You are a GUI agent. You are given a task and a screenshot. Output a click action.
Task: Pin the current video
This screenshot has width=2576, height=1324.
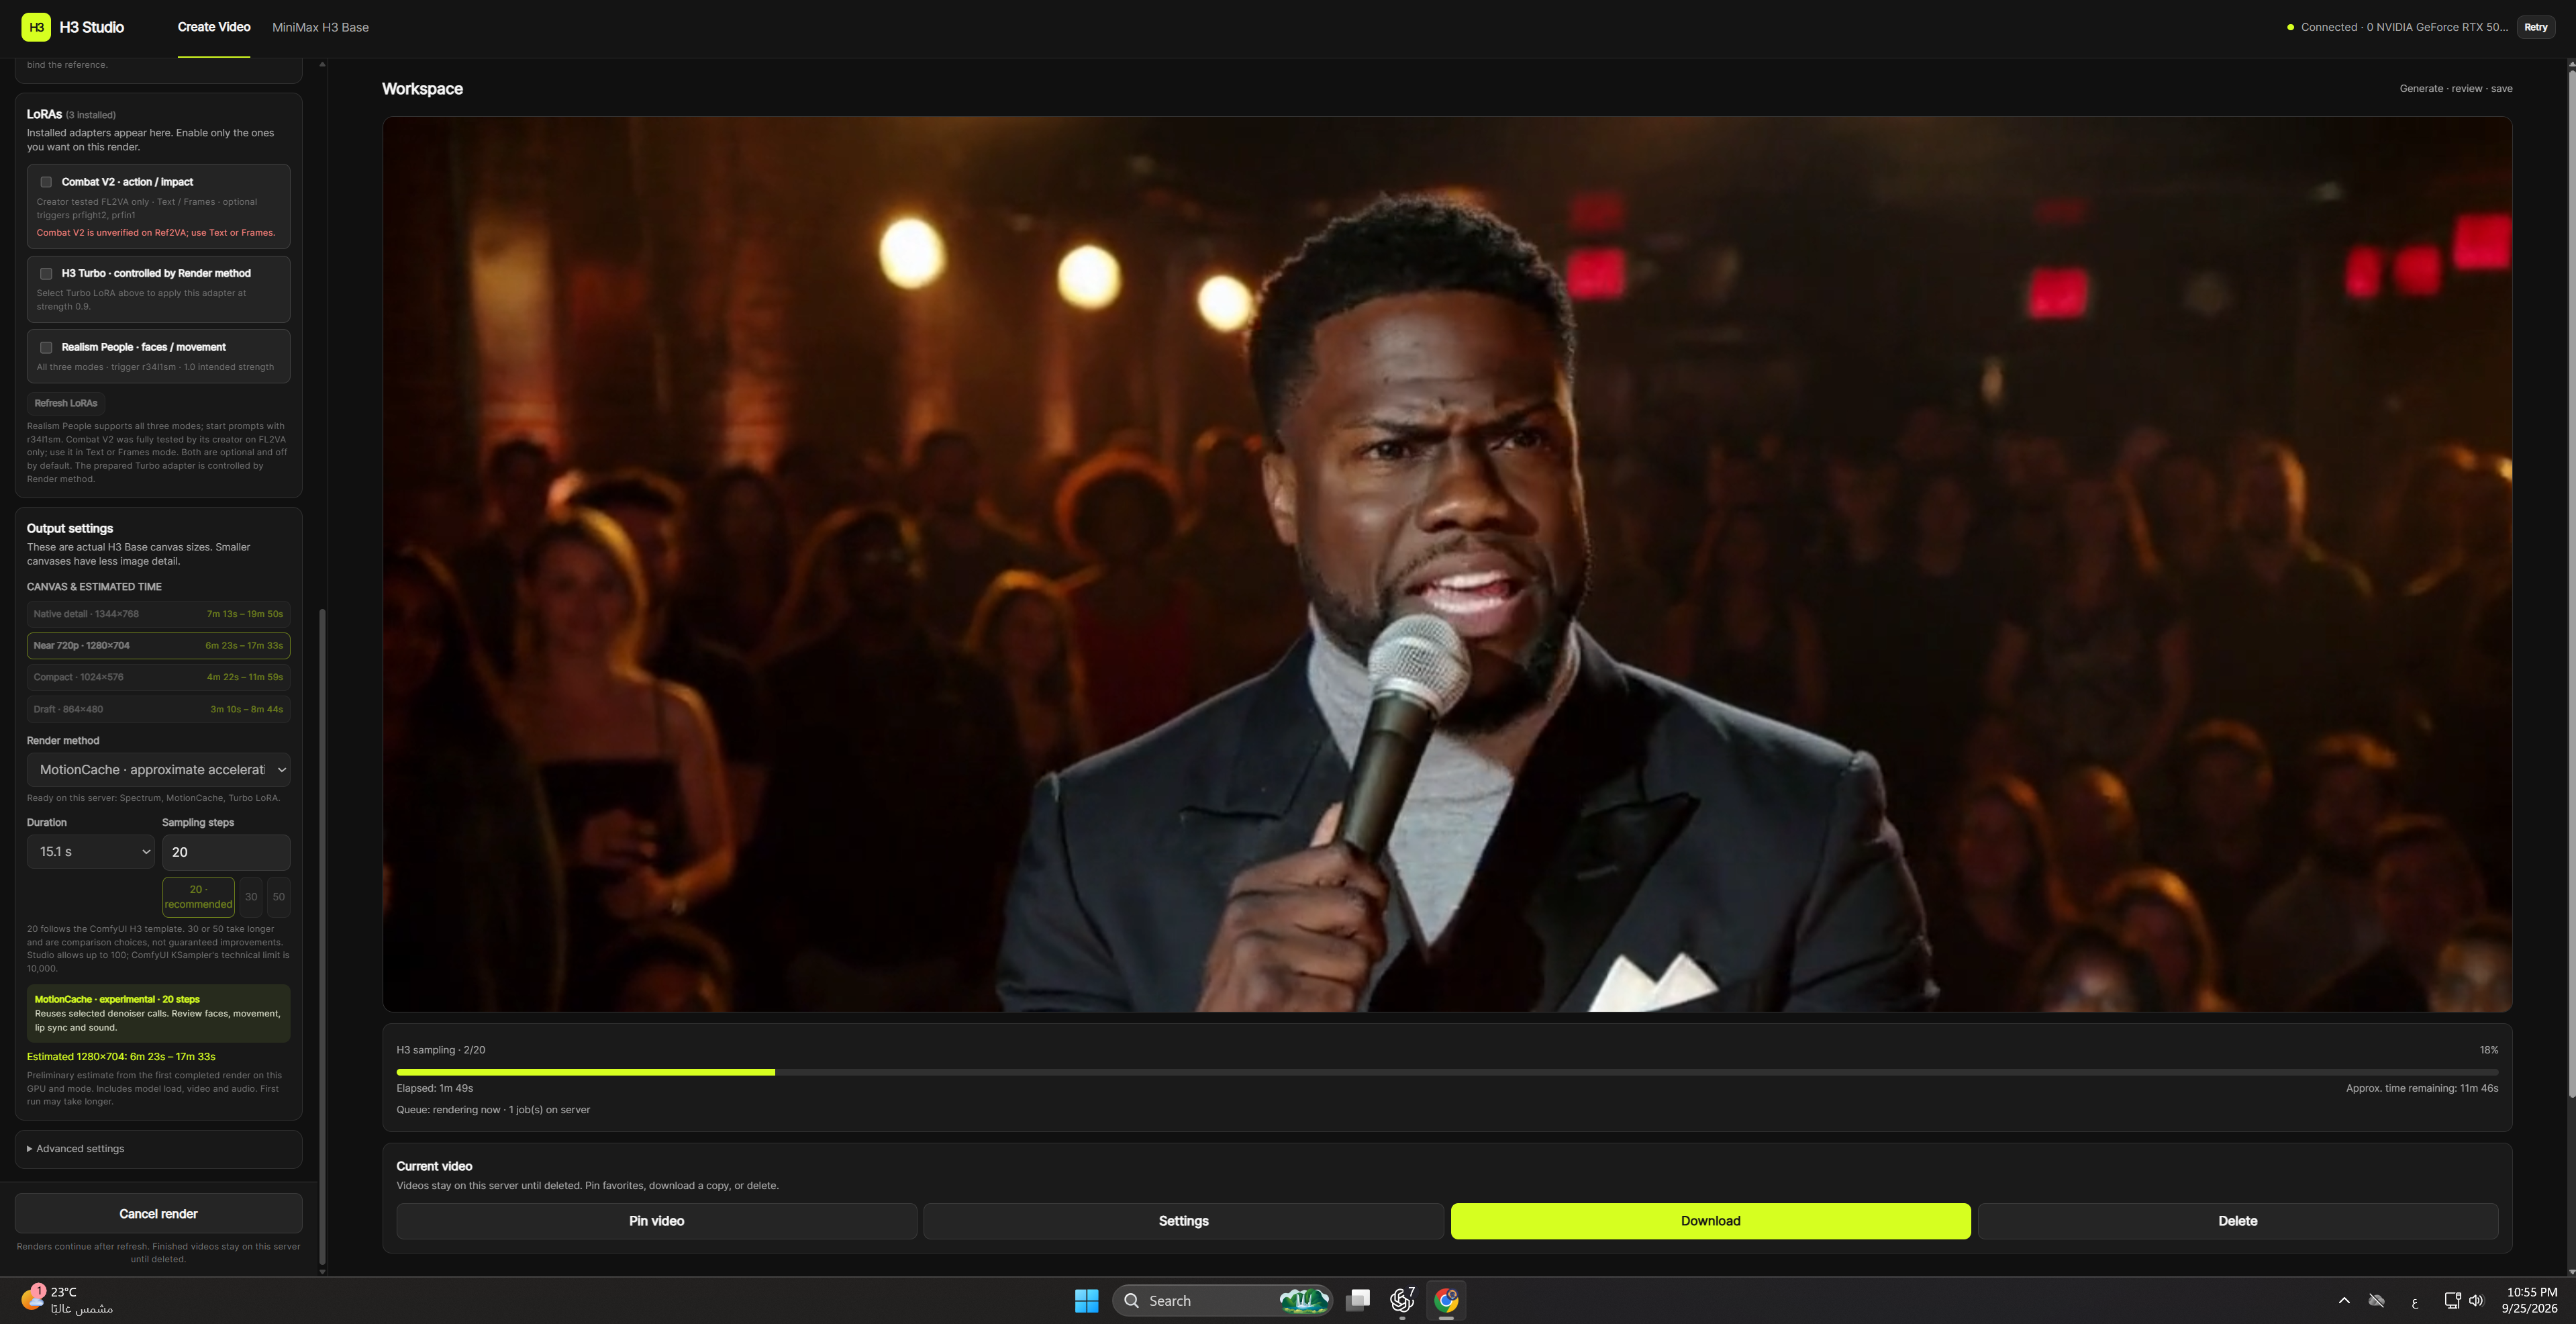tap(656, 1221)
